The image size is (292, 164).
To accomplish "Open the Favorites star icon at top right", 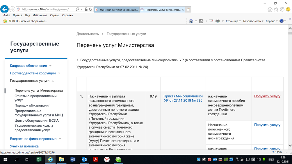I will pos(276,10).
